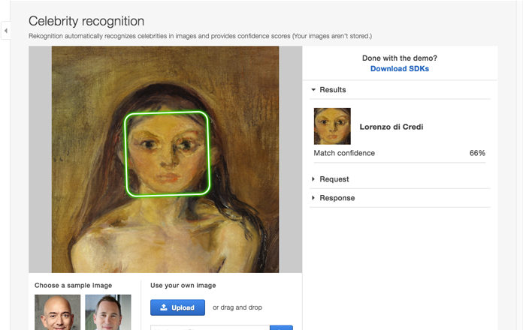Expand the Request section
The width and height of the screenshot is (523, 330).
(x=400, y=179)
